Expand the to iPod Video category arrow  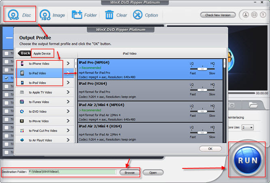coord(68,83)
